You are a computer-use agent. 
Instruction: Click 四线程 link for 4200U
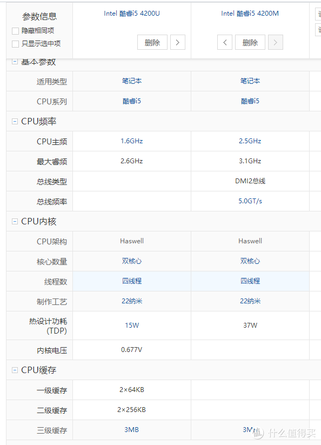[132, 281]
